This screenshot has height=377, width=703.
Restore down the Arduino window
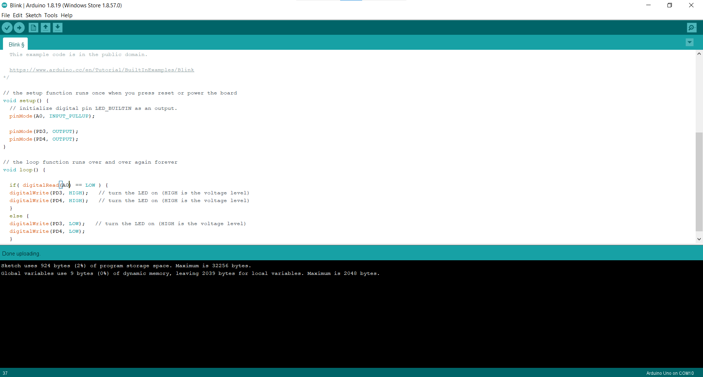point(670,5)
